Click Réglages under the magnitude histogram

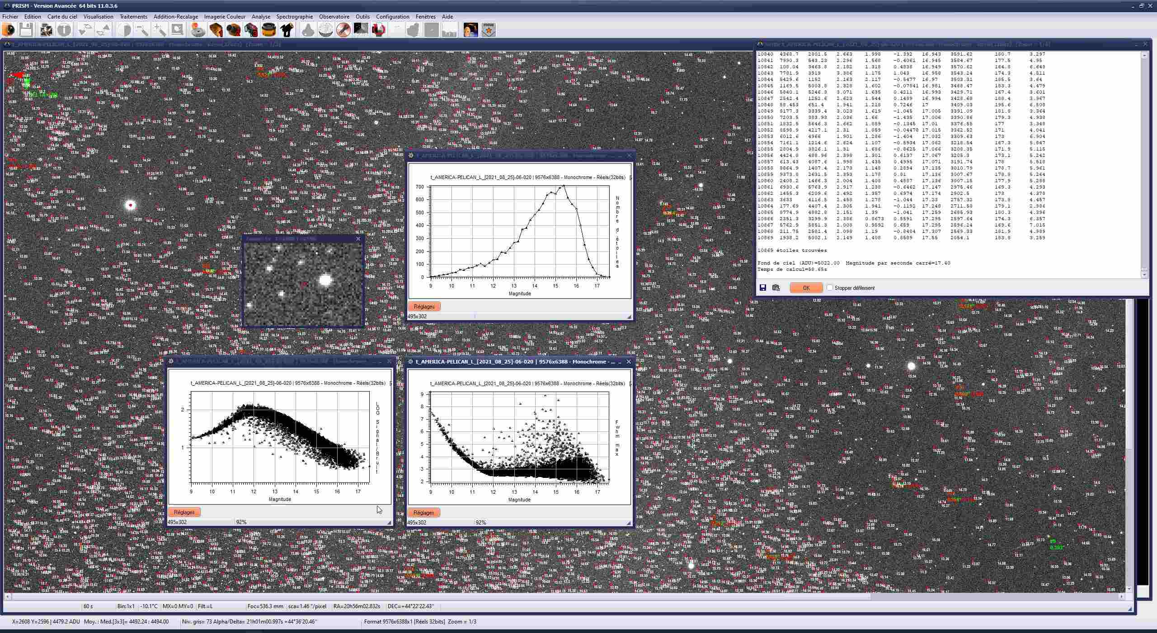424,307
